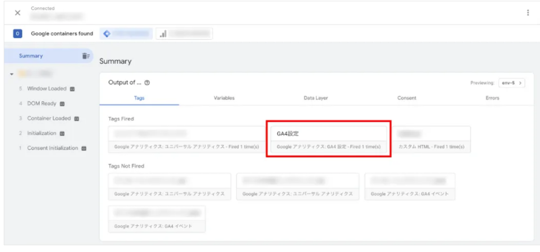Switch to the Variables tab

point(224,98)
